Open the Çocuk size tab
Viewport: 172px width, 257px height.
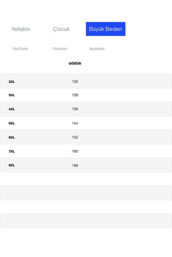click(61, 29)
